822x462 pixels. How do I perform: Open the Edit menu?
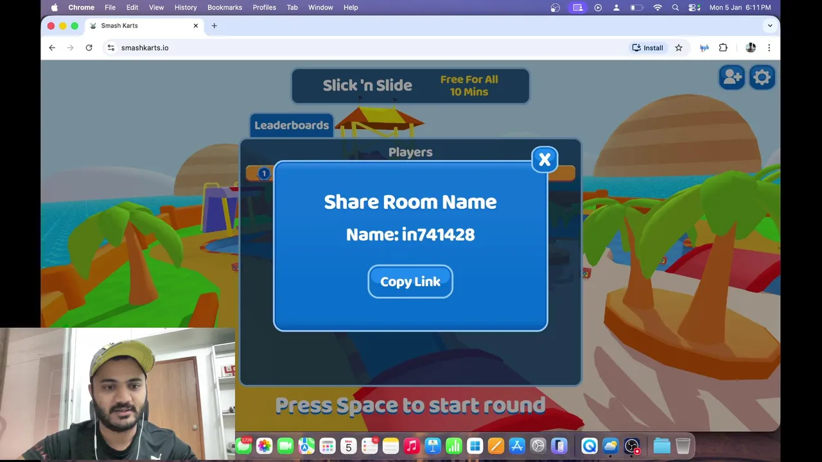[132, 8]
